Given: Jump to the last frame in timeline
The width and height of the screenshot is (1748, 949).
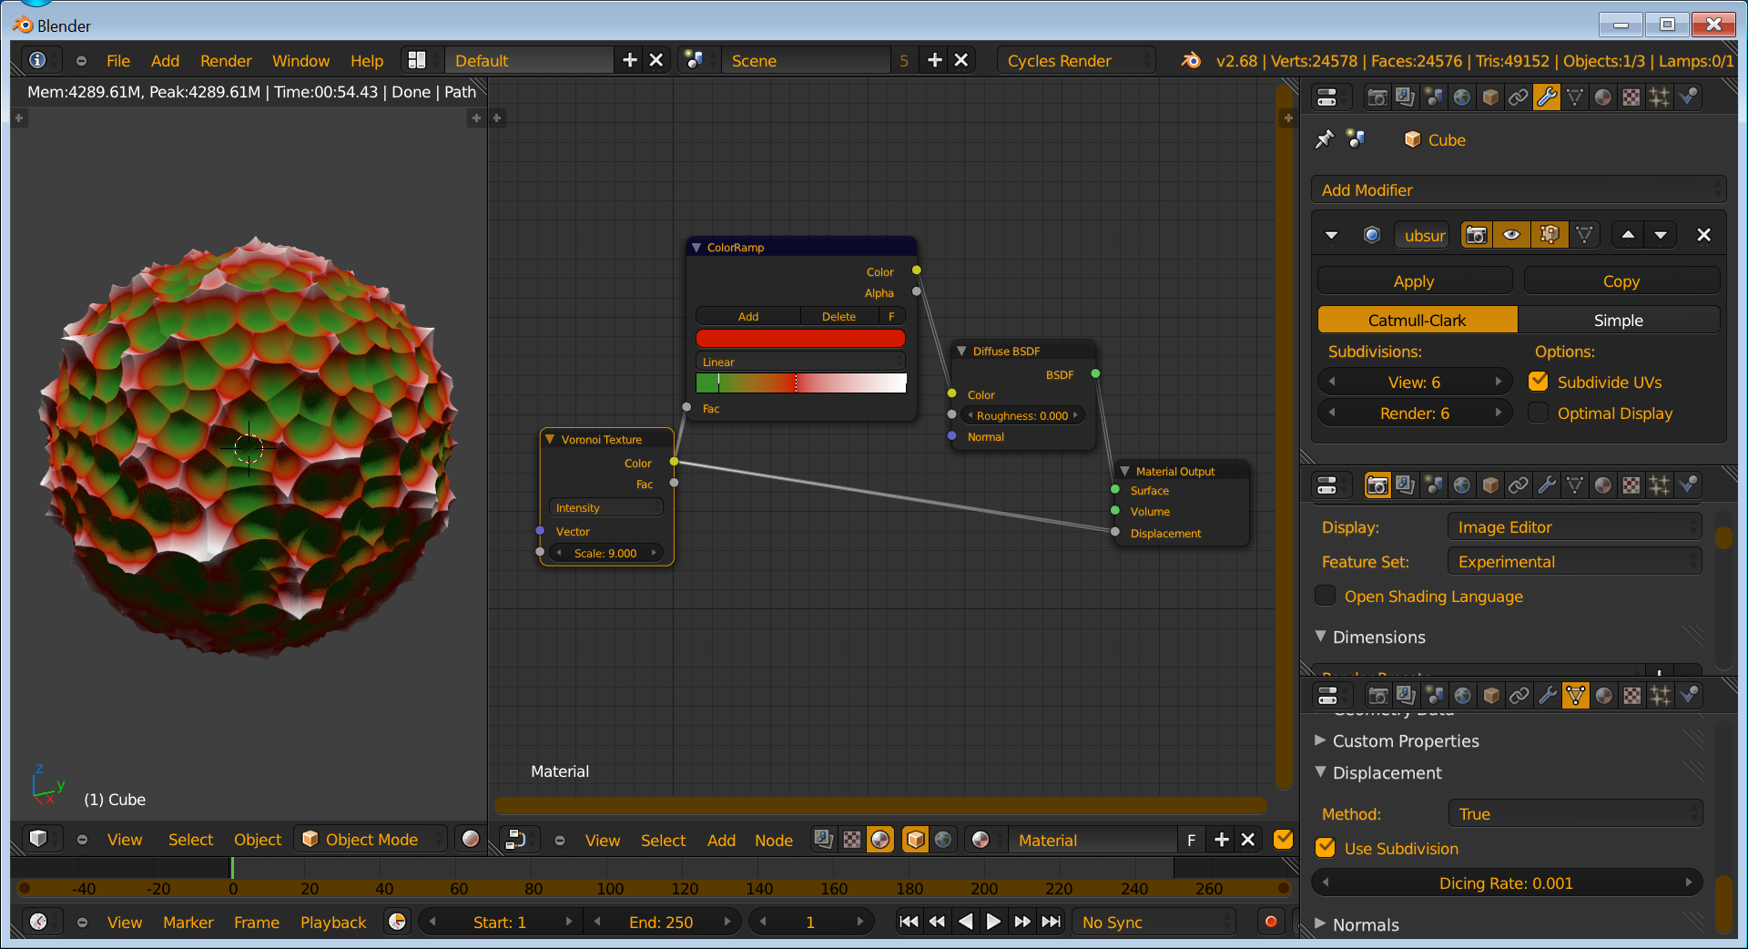Looking at the screenshot, I should coord(1052,922).
